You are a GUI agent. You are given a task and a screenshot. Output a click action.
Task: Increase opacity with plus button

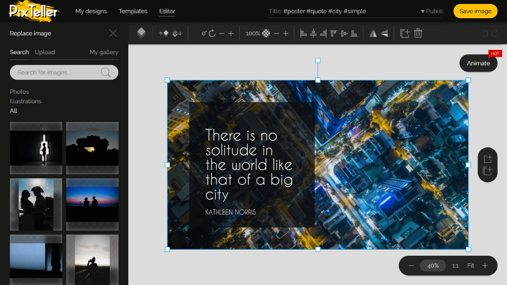pos(286,34)
